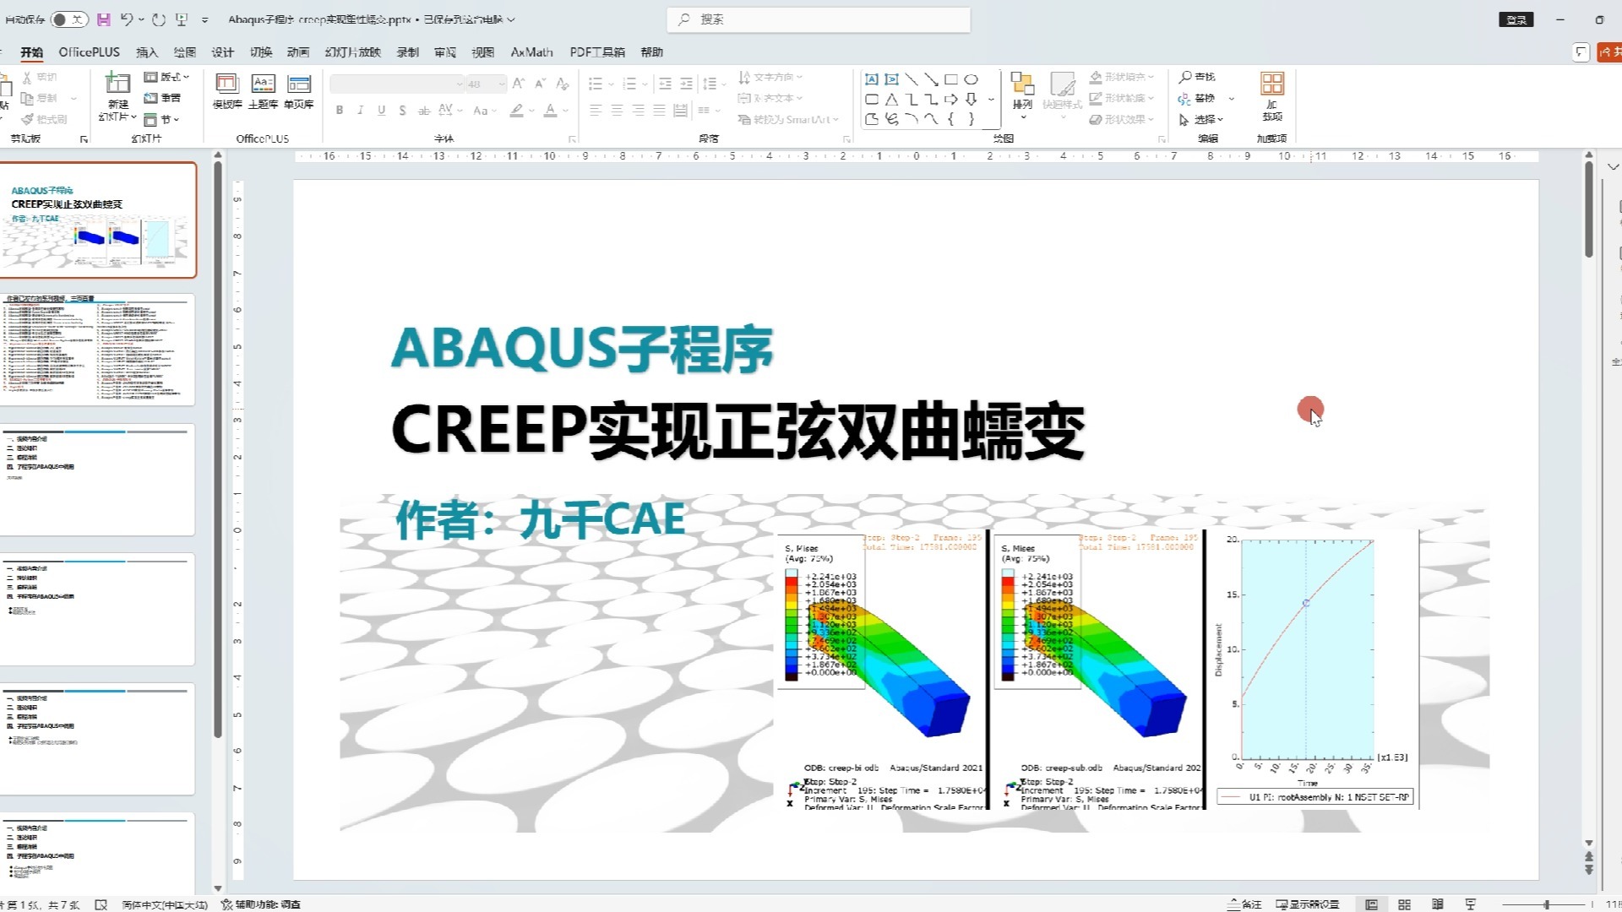This screenshot has height=912, width=1622.
Task: Select the horizontal text box tool in shapes gallery
Action: [873, 79]
